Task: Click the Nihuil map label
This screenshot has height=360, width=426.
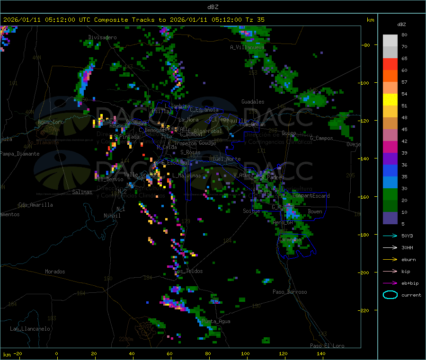Action: click(112, 216)
